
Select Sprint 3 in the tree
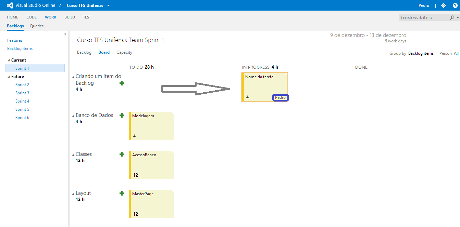tap(22, 93)
